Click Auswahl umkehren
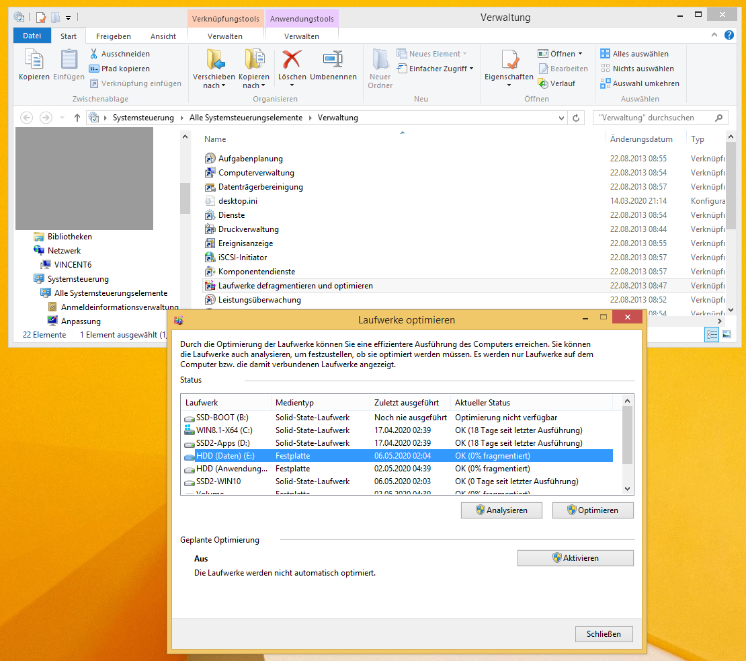The image size is (746, 661). click(x=640, y=83)
